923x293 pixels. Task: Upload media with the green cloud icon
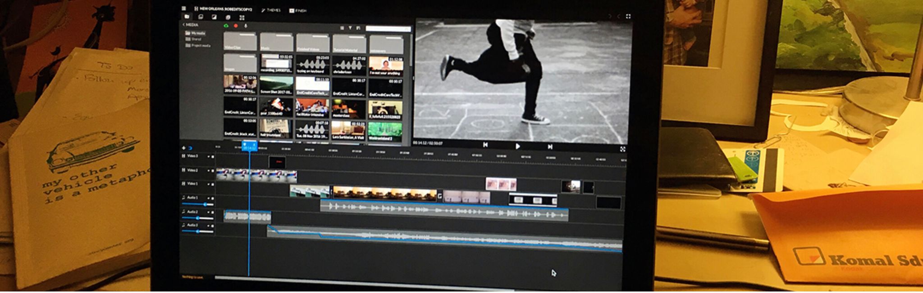click(x=226, y=26)
